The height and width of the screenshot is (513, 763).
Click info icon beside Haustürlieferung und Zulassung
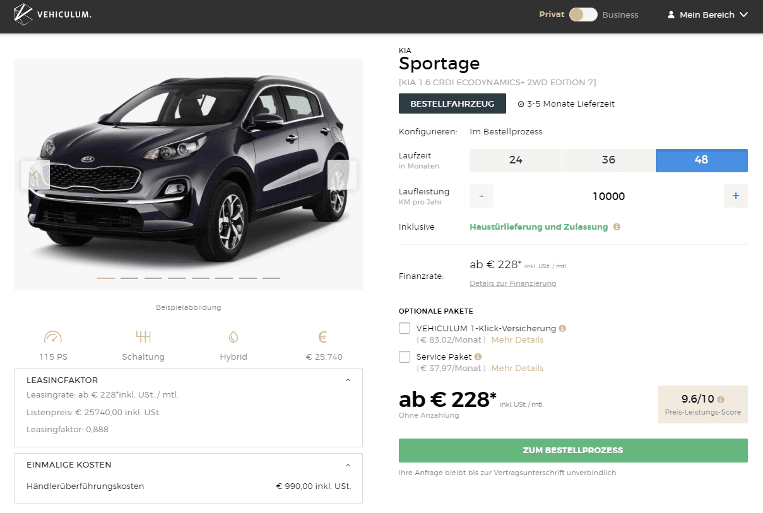click(617, 227)
